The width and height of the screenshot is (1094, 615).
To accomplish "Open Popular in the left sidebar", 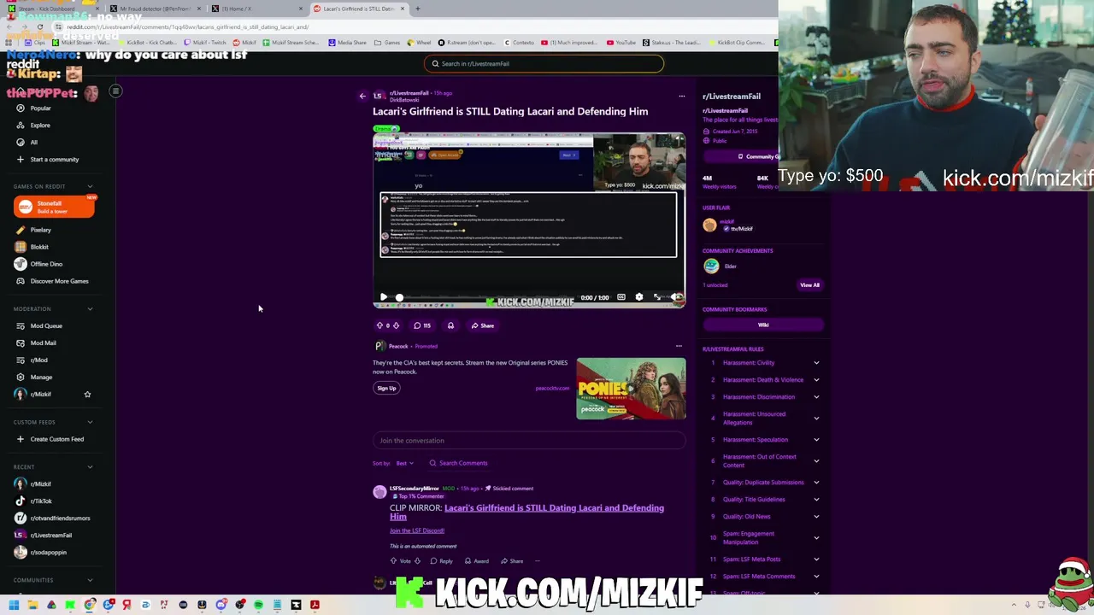I will coord(40,108).
